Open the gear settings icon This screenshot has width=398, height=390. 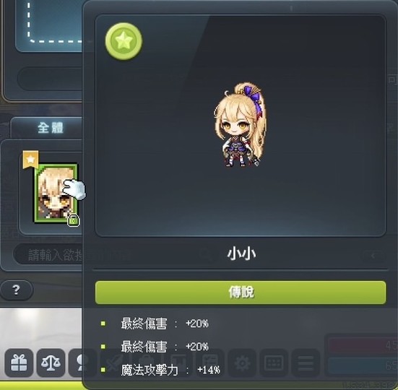coord(242,363)
